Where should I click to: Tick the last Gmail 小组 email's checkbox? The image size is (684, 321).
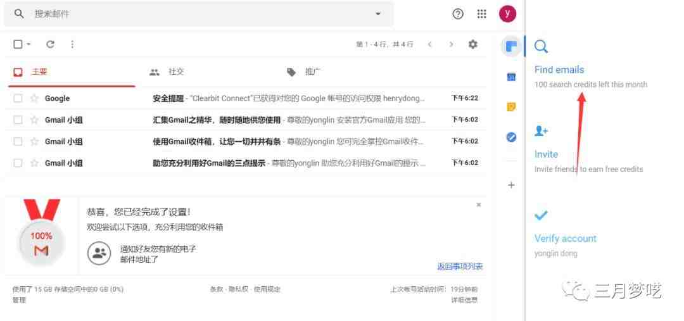(18, 163)
